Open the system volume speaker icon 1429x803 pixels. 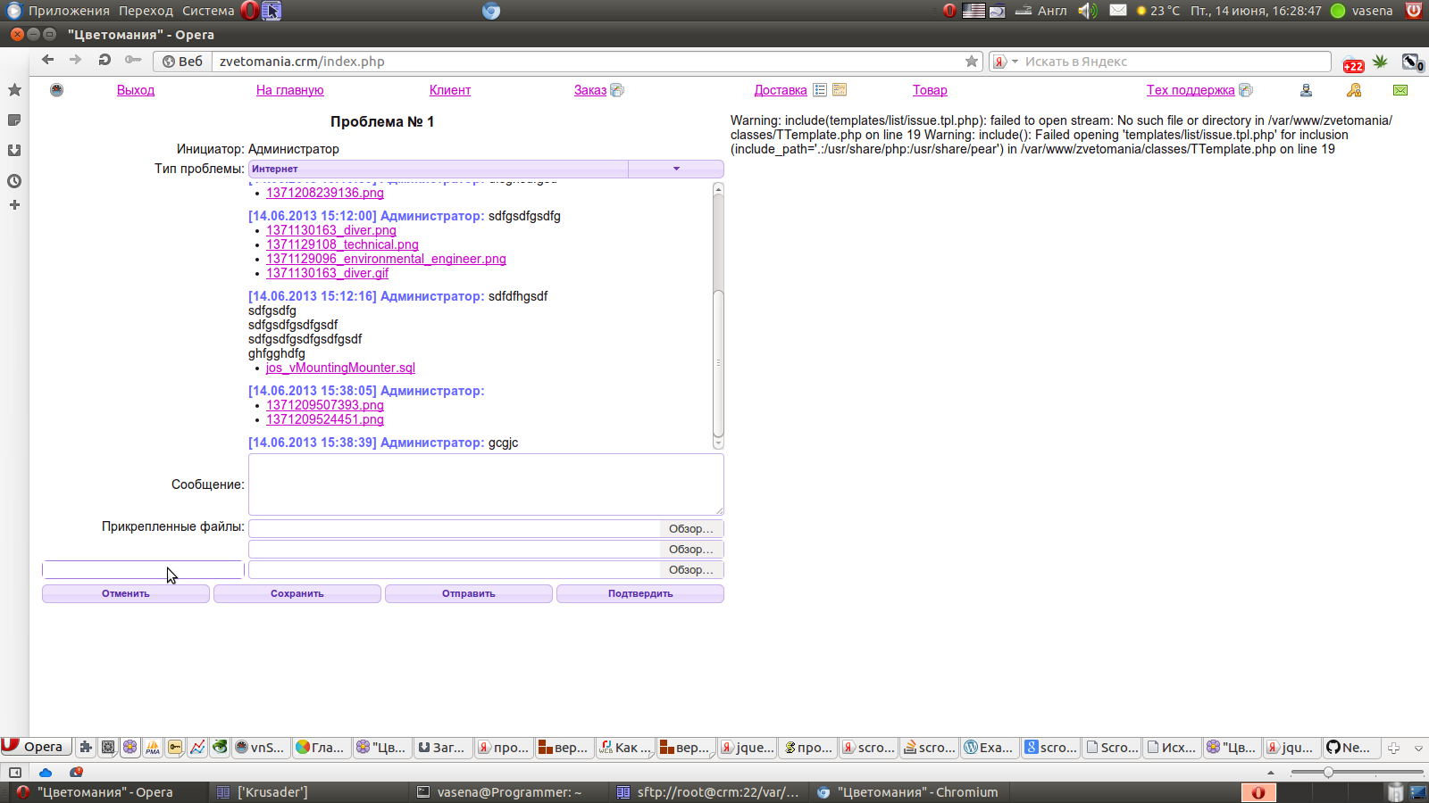(1087, 11)
